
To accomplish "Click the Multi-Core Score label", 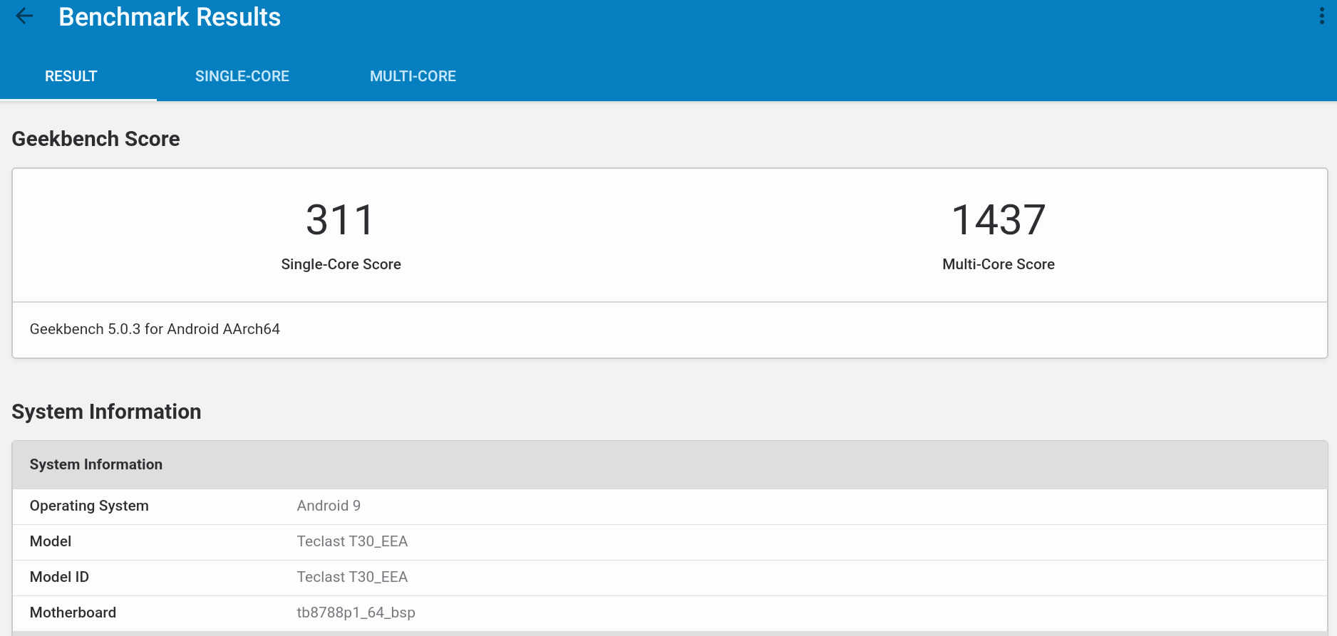I will pyautogui.click(x=998, y=264).
